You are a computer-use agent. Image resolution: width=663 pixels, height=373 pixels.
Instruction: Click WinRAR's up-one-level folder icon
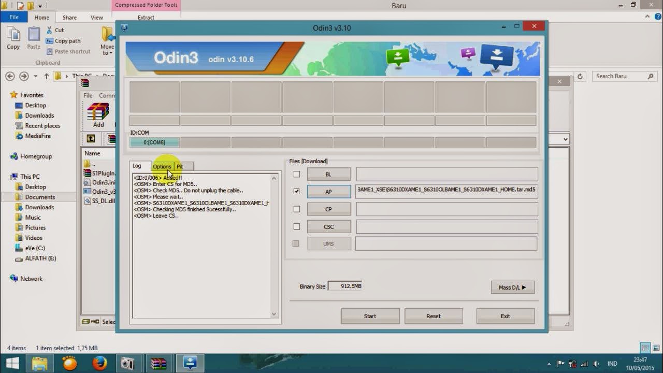tap(91, 138)
